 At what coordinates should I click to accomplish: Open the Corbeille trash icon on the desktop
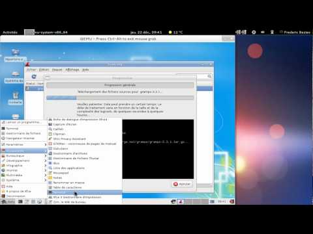click(x=16, y=99)
